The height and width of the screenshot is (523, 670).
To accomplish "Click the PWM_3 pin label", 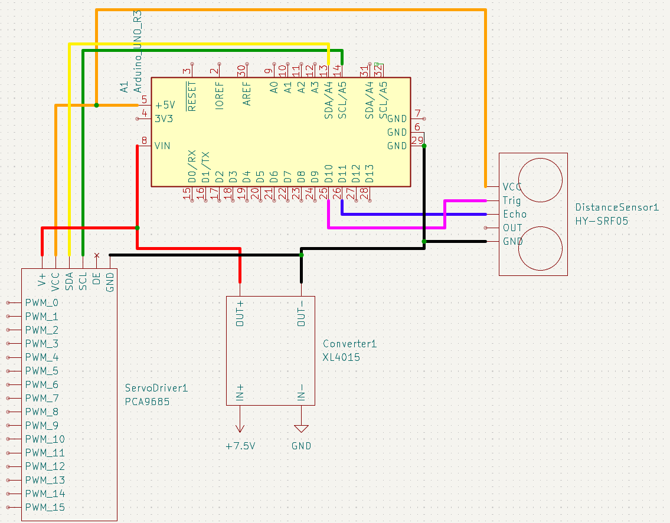I will click(41, 344).
